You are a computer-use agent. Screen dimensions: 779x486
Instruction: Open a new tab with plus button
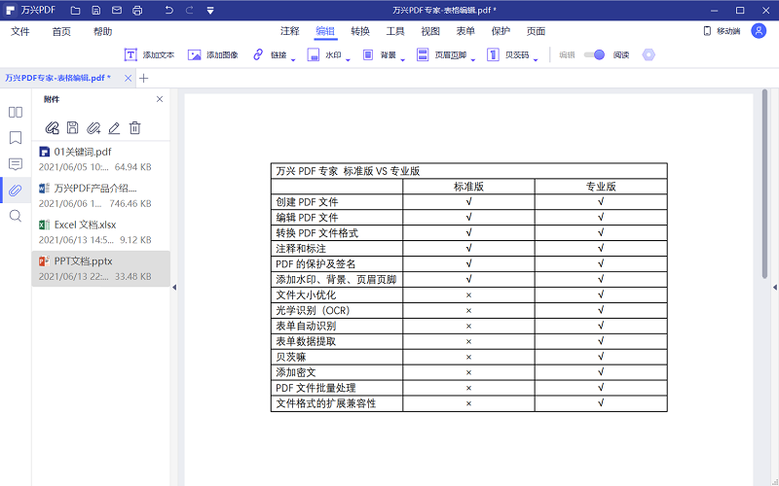point(144,78)
